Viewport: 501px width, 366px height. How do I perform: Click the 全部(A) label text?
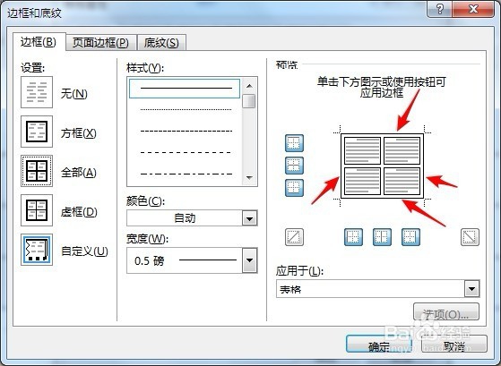[x=79, y=173]
